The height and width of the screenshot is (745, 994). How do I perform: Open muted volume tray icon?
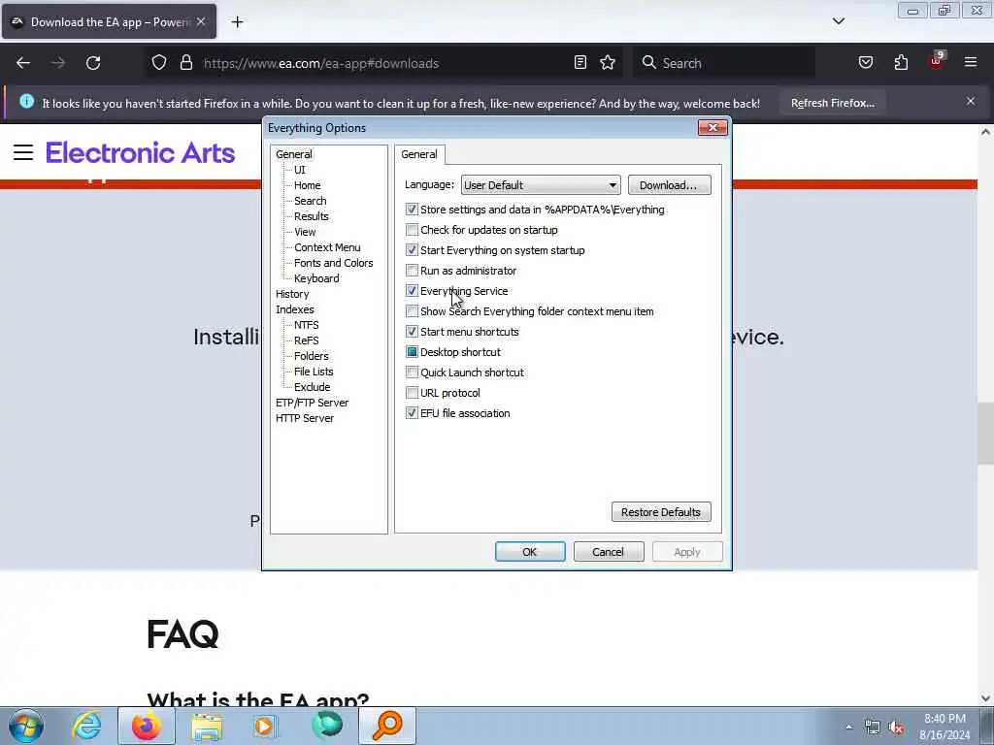click(896, 728)
